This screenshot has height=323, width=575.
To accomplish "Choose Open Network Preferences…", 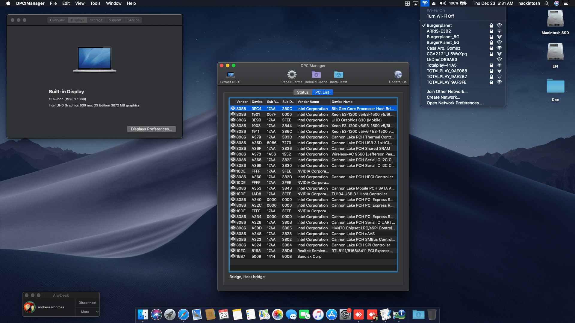I will point(463,103).
